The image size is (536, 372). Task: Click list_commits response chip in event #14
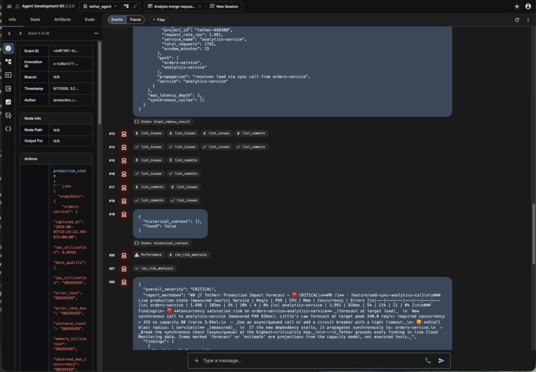click(251, 146)
